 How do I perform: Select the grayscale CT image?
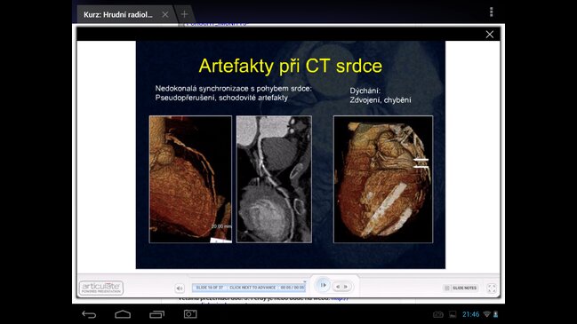tap(274, 179)
